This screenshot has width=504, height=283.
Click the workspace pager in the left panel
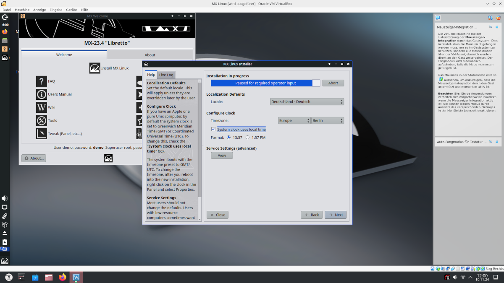(5, 249)
